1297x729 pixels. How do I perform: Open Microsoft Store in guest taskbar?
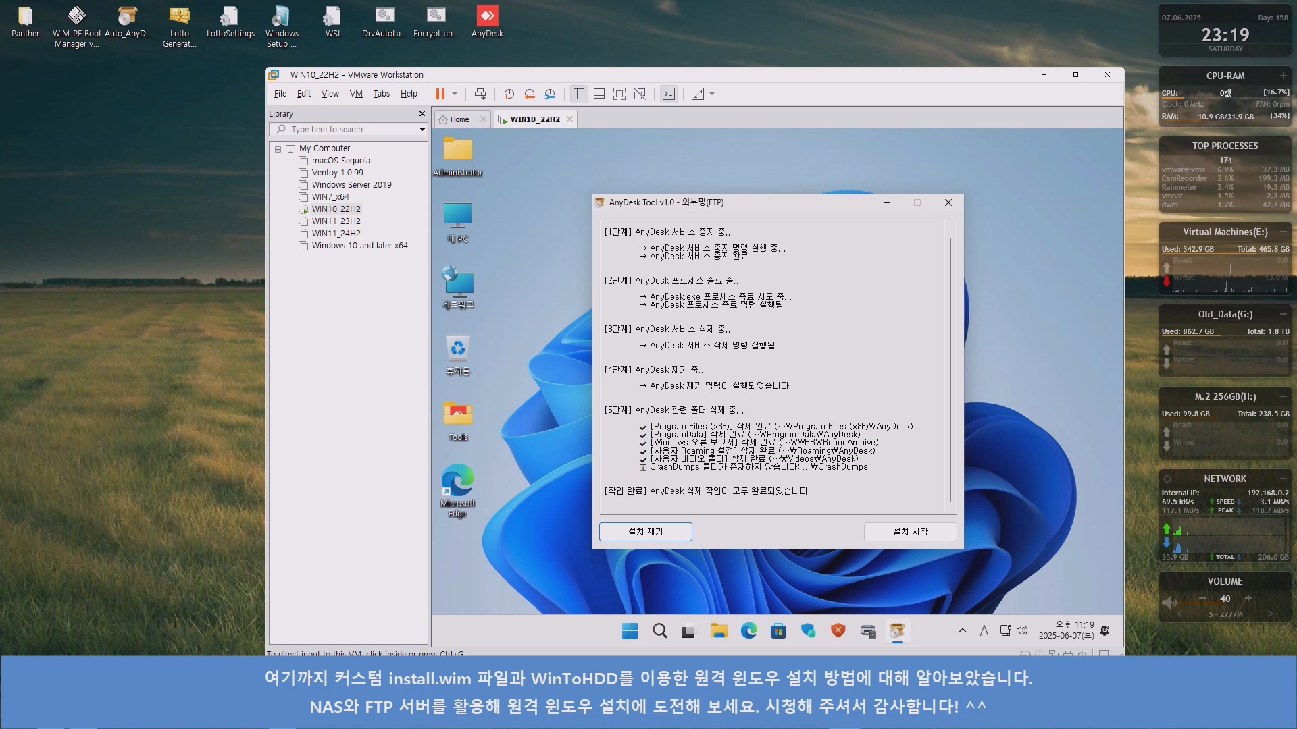pos(778,631)
